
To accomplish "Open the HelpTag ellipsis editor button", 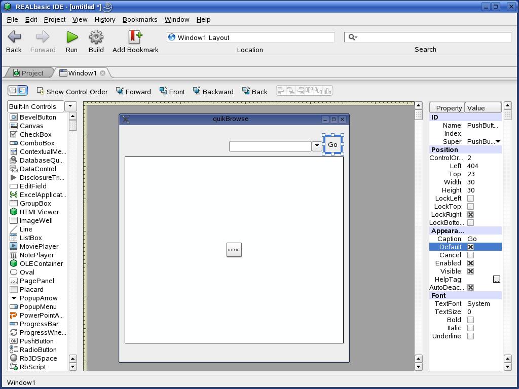I will 497,279.
